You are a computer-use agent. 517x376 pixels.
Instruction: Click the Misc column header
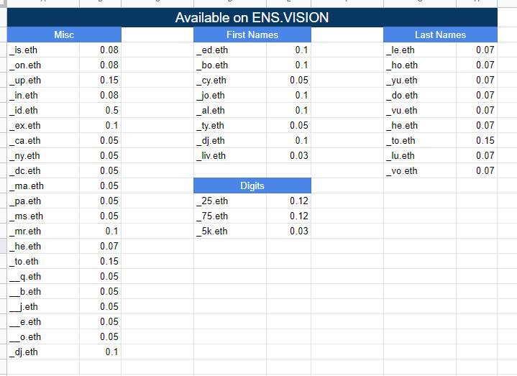coord(64,35)
